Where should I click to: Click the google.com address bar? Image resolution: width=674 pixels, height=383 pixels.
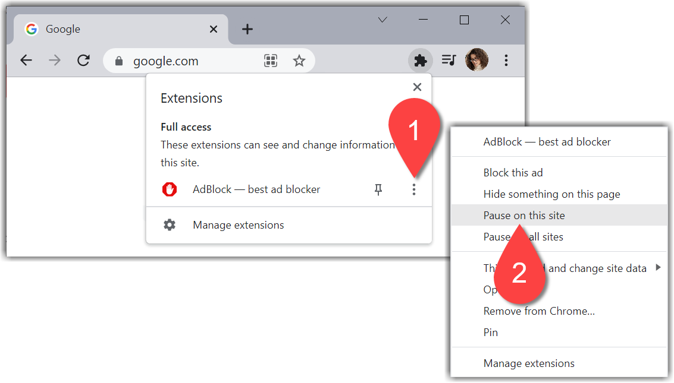point(209,61)
